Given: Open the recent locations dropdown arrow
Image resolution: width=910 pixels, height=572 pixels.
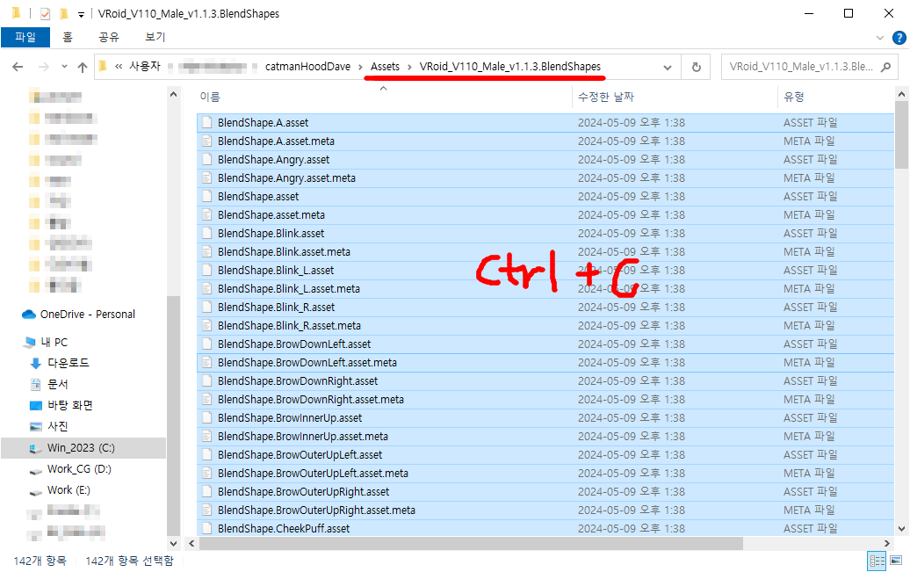Looking at the screenshot, I should tap(64, 67).
